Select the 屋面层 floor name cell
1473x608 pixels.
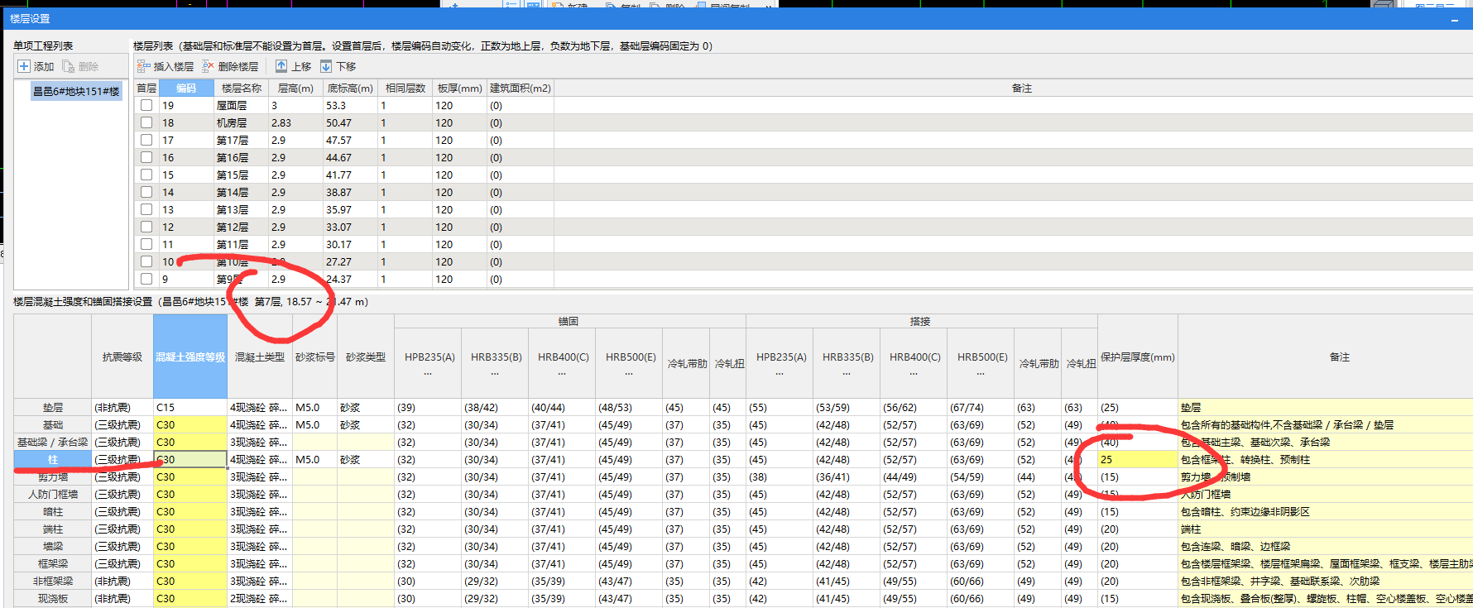(x=242, y=105)
